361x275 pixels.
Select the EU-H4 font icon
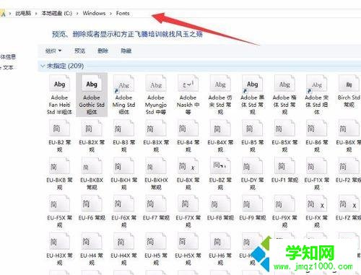click(92, 241)
